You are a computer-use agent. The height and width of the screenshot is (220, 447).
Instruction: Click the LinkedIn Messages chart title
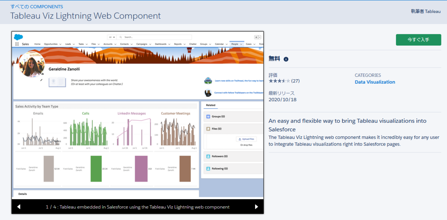coord(131,114)
